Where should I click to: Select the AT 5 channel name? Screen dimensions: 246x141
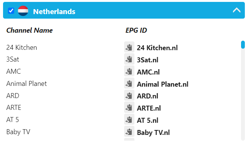click(x=13, y=120)
